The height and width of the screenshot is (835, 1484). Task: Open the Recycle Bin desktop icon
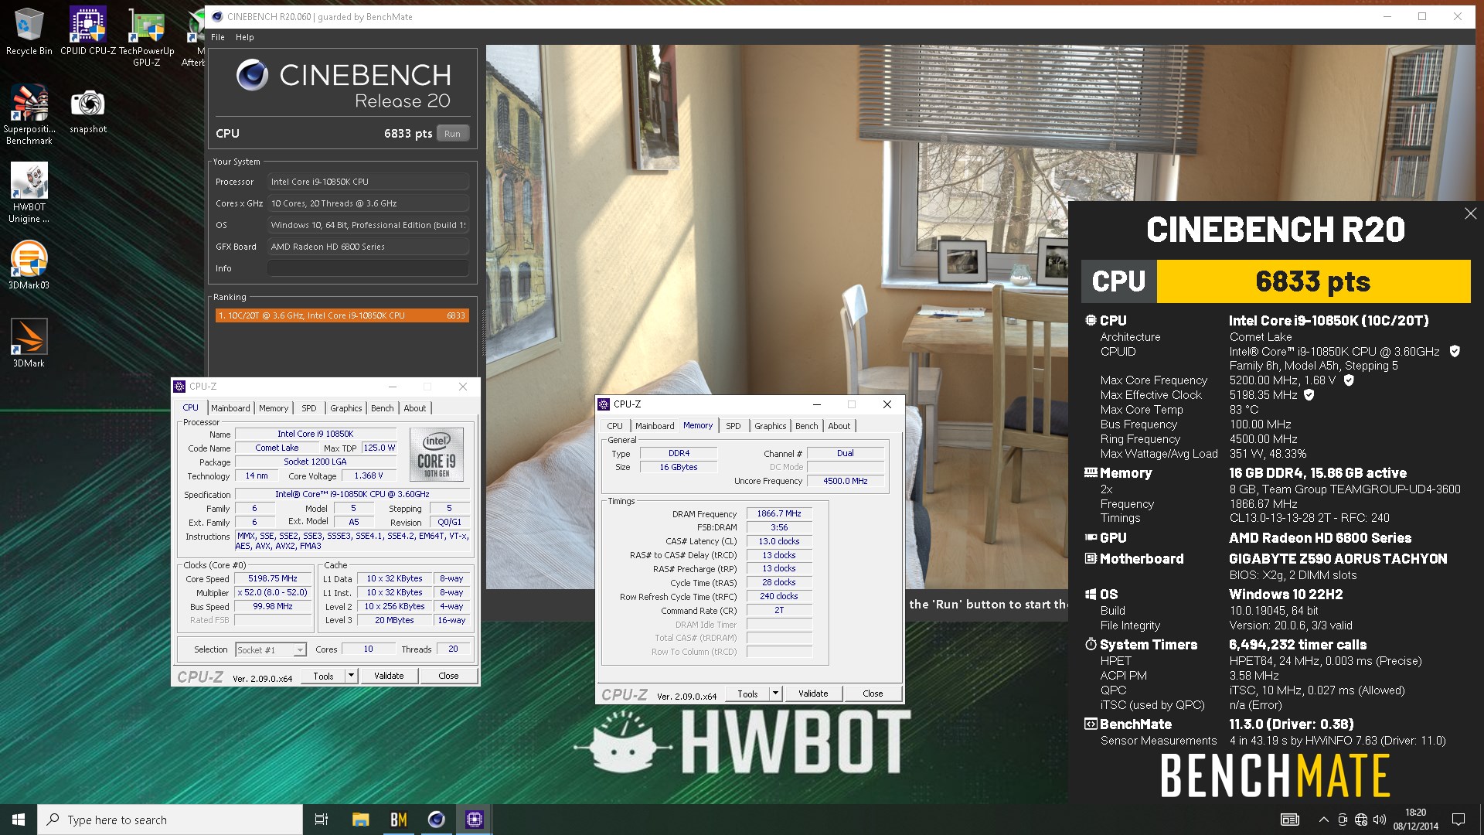click(x=29, y=31)
